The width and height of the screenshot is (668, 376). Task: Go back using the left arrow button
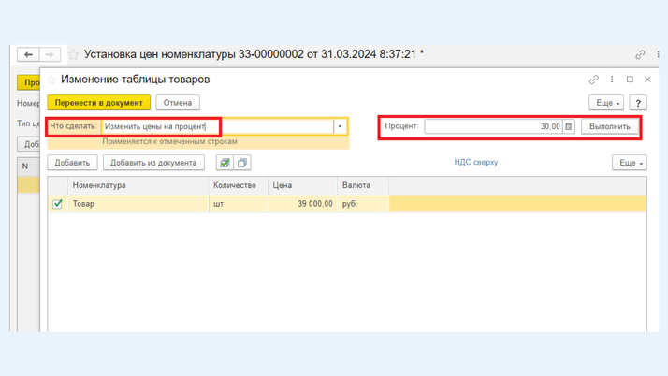28,54
